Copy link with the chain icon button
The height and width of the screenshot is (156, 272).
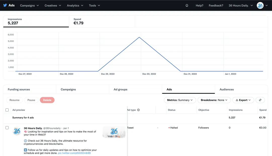tap(260, 100)
